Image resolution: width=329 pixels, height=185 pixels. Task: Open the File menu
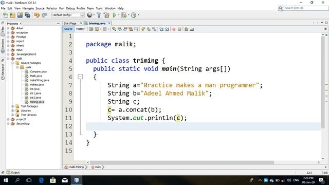[3, 8]
